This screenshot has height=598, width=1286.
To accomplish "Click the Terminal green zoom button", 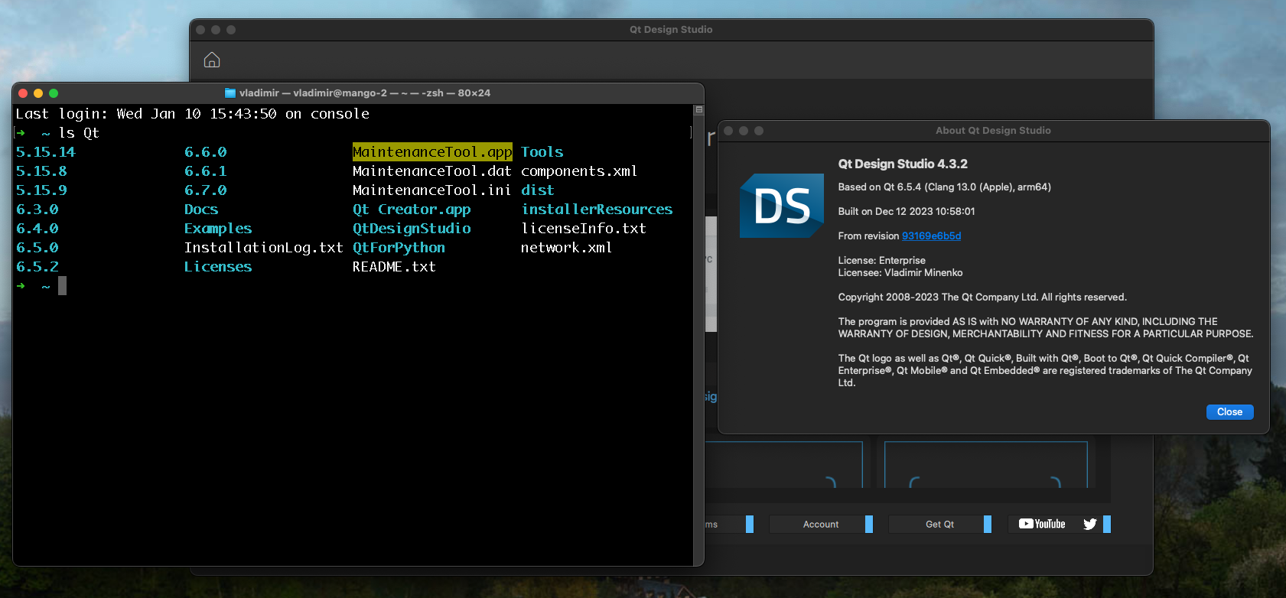I will 54,93.
